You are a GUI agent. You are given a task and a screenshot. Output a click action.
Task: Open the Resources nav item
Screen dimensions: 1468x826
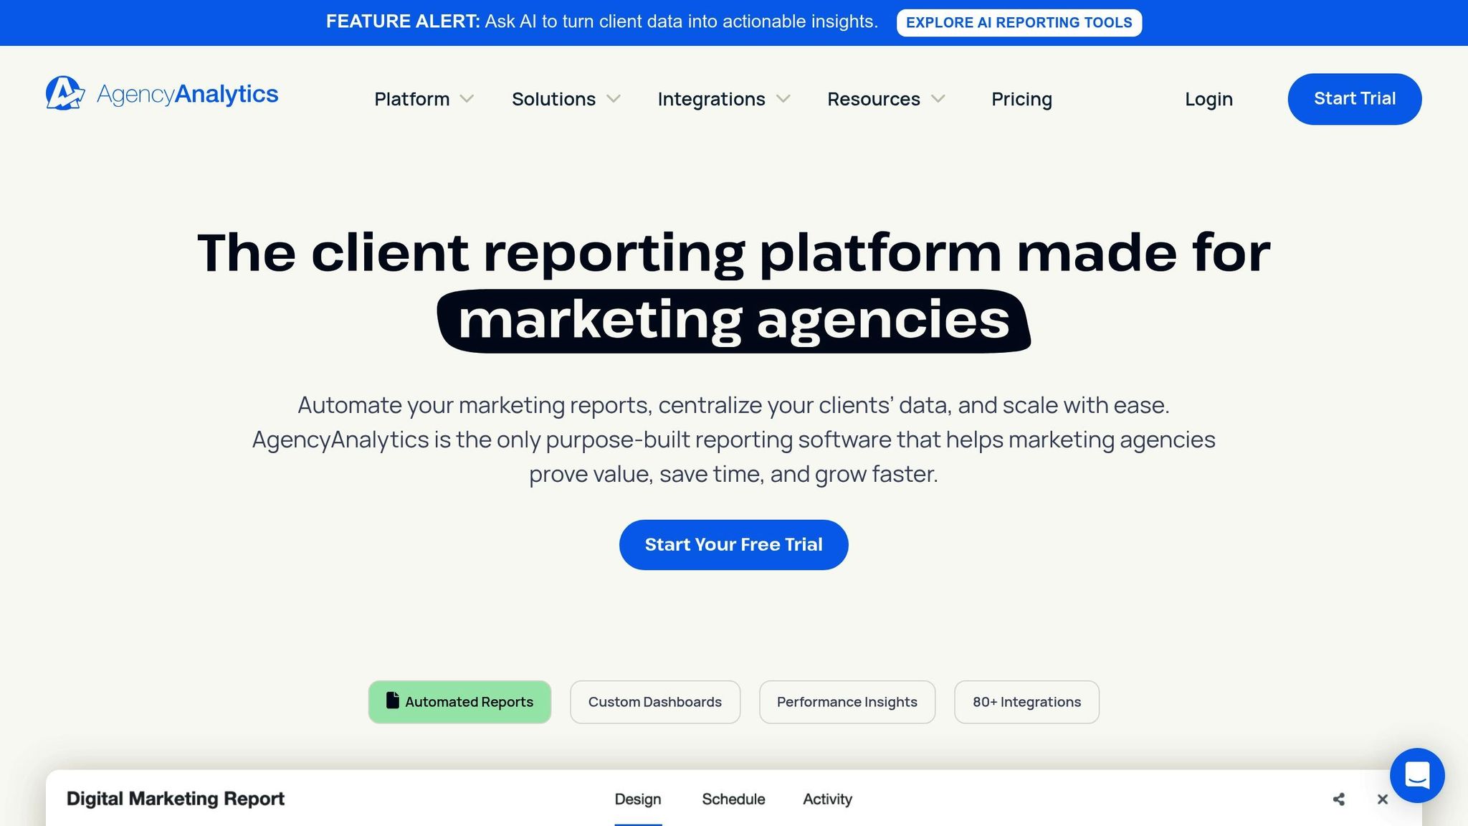tap(874, 99)
